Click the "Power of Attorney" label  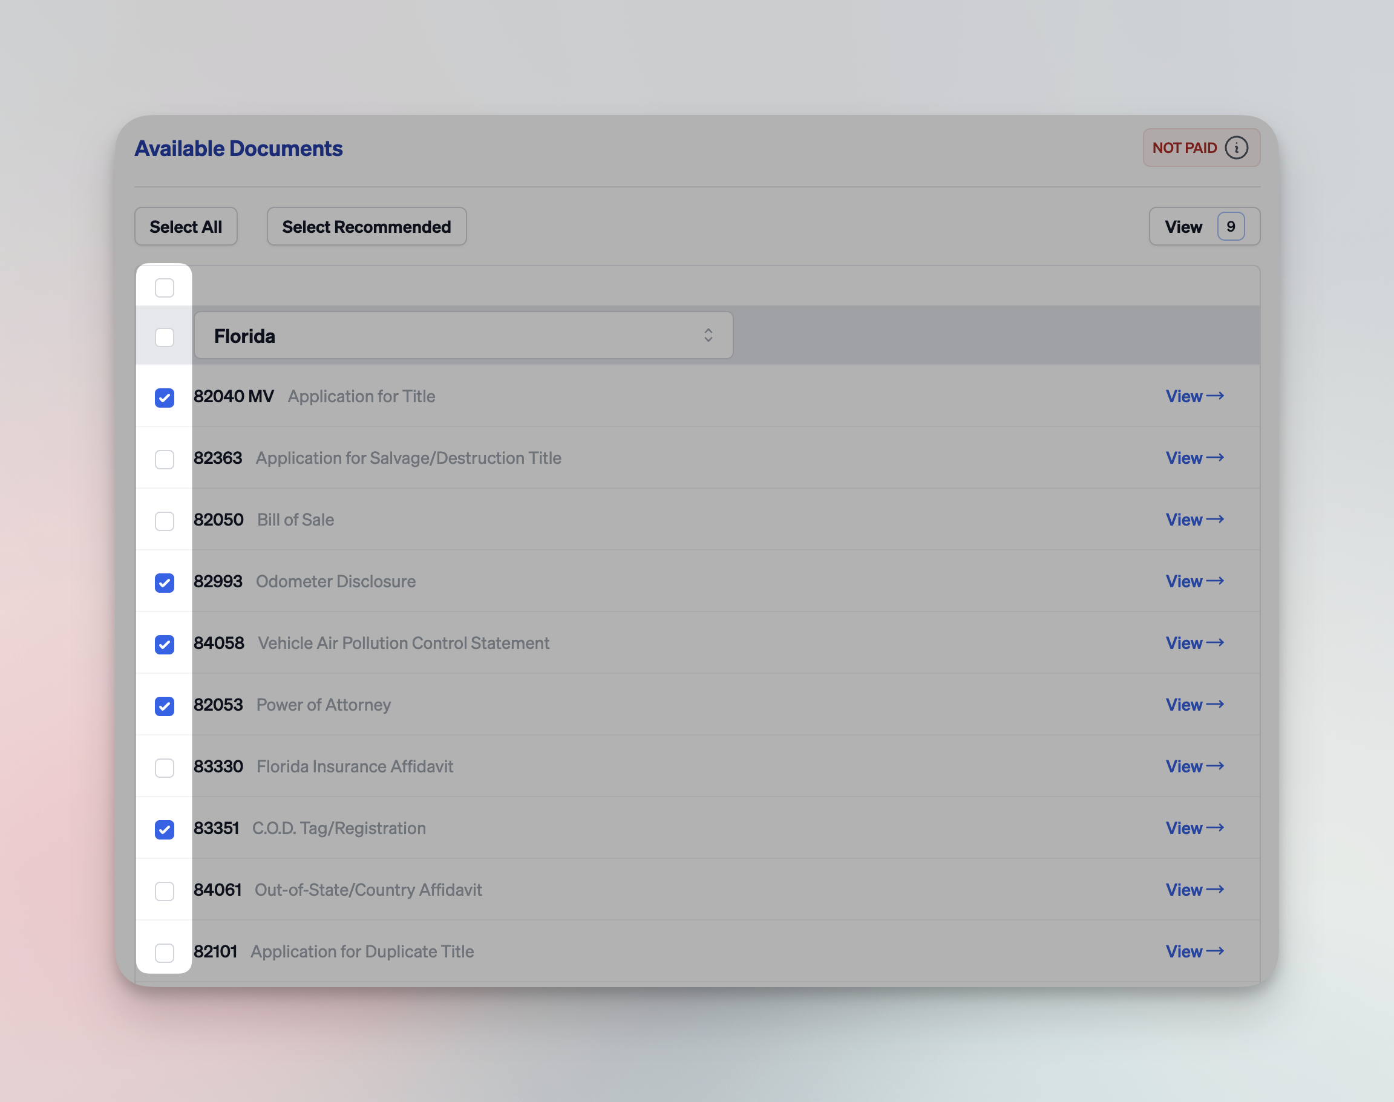[323, 705]
